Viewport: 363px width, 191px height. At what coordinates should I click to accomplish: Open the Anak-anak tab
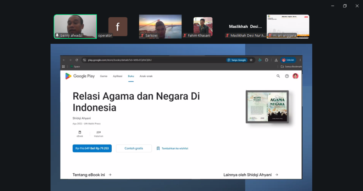point(146,76)
